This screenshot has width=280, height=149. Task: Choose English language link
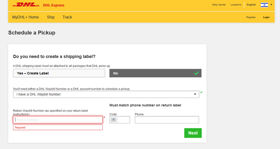coord(251,5)
